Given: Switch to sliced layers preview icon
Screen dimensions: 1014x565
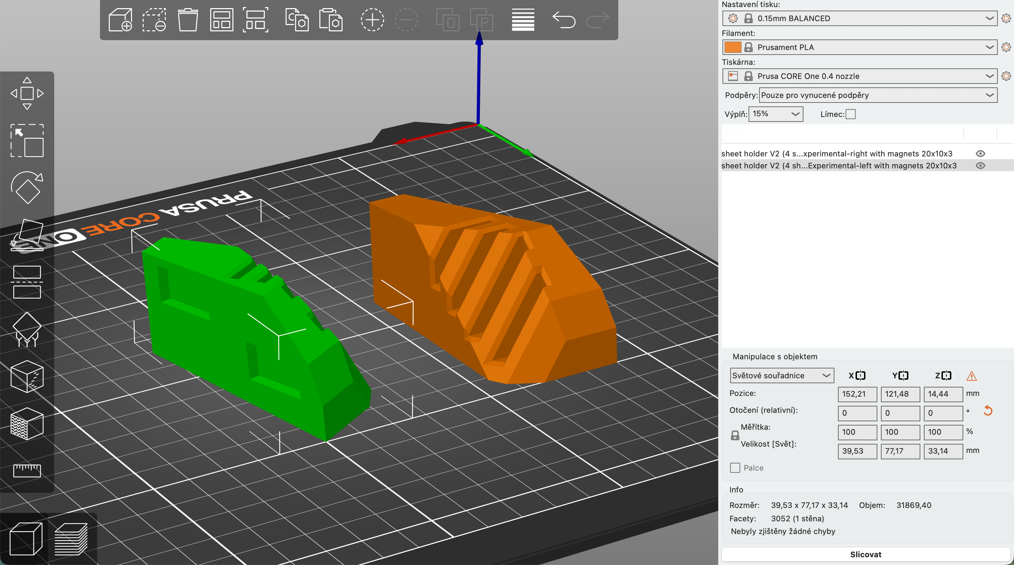Looking at the screenshot, I should (x=71, y=539).
